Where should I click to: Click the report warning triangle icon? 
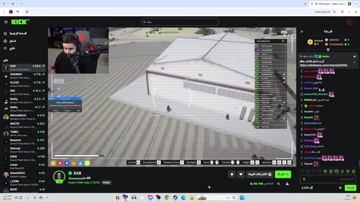(x=287, y=184)
